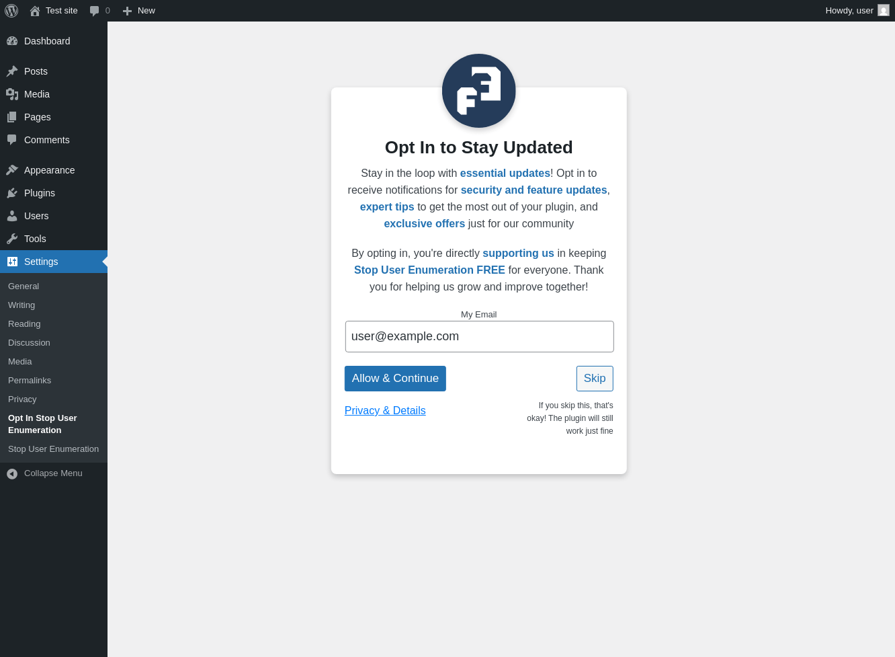
Task: Click the Plugins plug icon
Action: tap(12, 193)
